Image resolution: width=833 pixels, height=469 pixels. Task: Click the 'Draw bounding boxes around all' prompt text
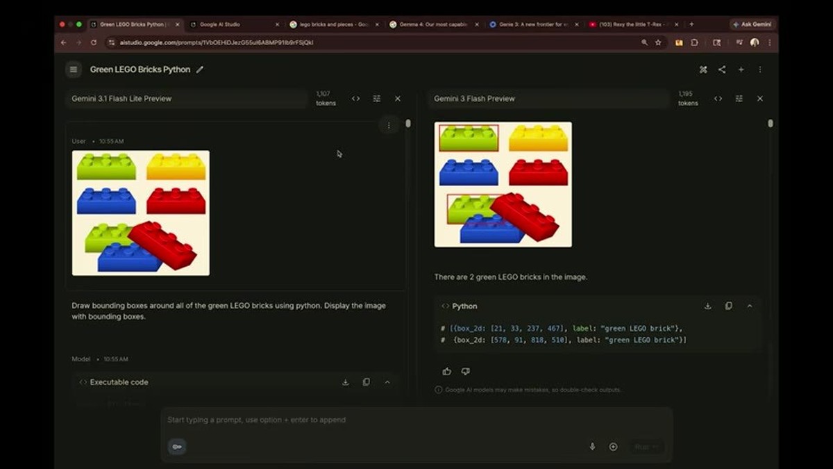(x=228, y=311)
